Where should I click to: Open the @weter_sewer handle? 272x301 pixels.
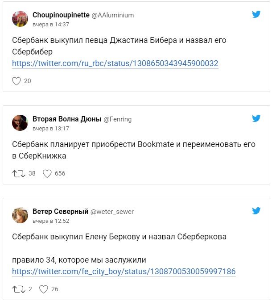coord(112,212)
